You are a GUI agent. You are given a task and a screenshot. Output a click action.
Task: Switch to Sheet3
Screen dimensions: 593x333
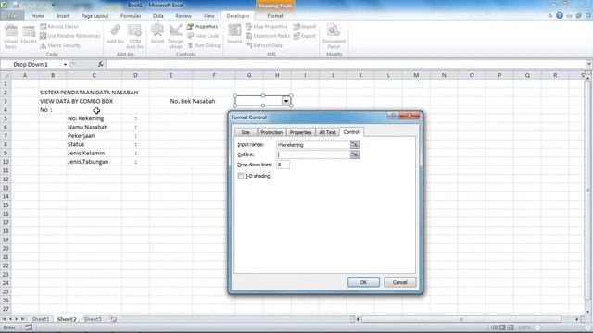(93, 319)
